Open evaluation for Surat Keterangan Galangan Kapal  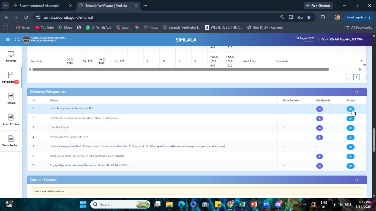[350, 147]
